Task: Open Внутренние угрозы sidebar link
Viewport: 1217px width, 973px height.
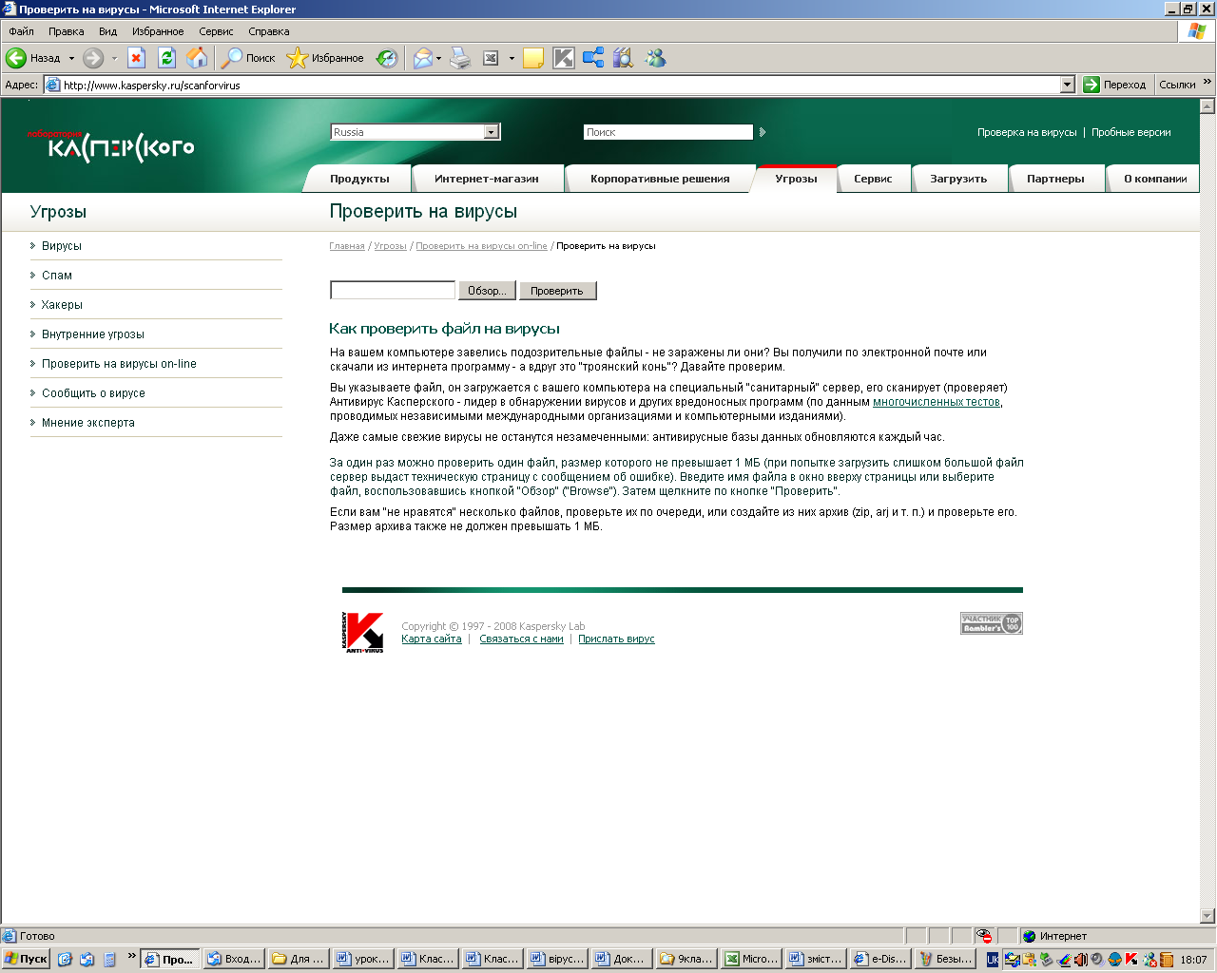Action: pyautogui.click(x=93, y=334)
